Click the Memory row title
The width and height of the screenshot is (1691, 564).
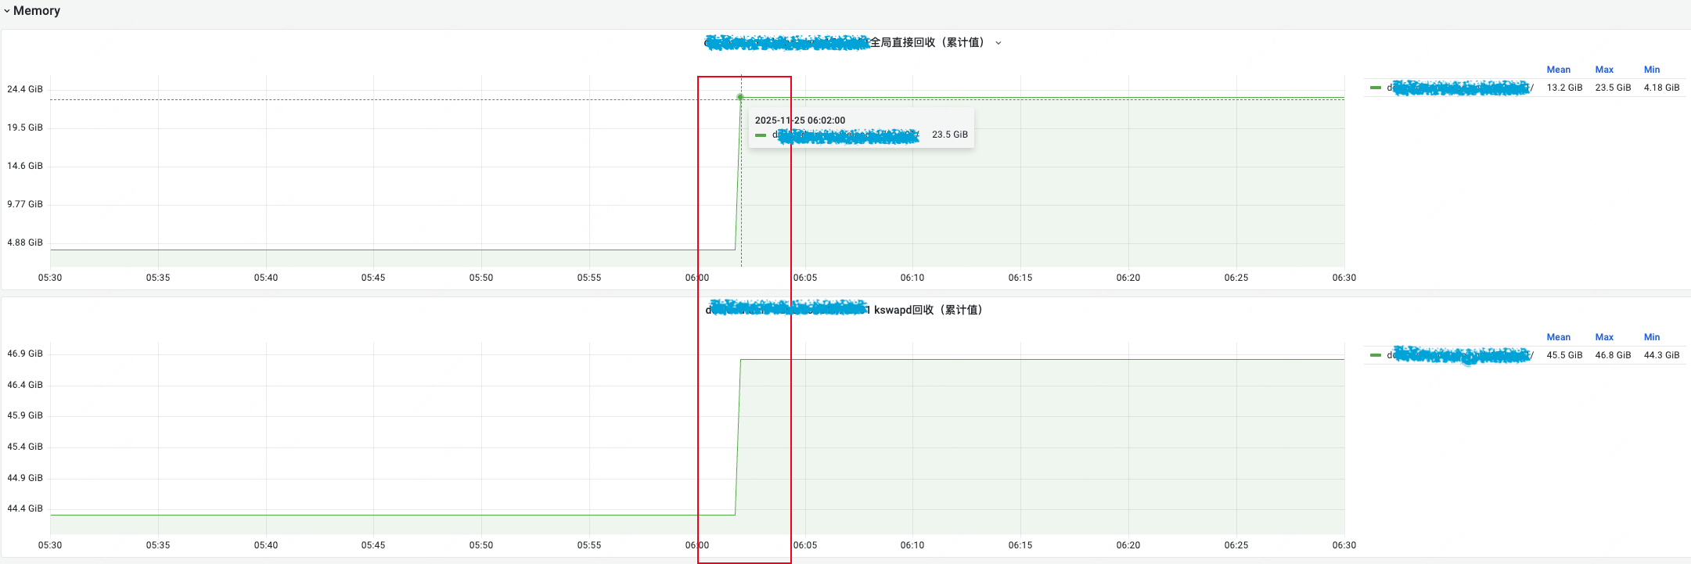37,11
